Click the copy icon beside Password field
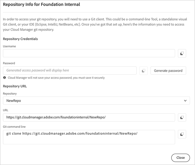The height and width of the screenshot is (165, 195). tap(143, 71)
